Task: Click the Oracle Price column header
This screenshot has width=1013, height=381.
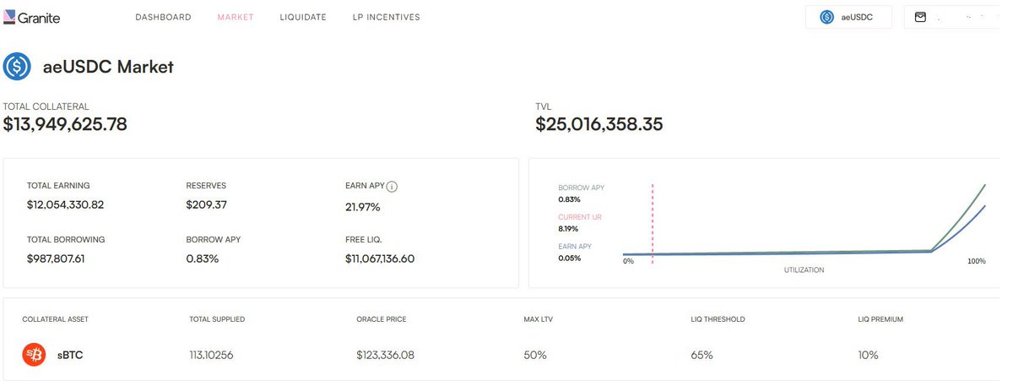Action: (x=382, y=319)
